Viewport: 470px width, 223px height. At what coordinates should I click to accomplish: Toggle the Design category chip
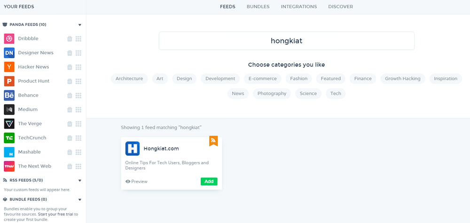click(184, 79)
